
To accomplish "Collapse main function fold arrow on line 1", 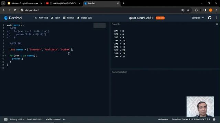I will [5, 25].
